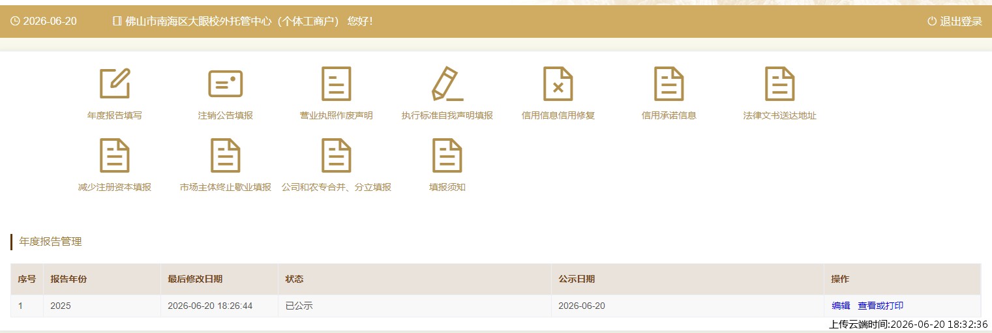The width and height of the screenshot is (992, 333).
Task: Open the 信用信息信用修复 icon
Action: click(x=558, y=83)
